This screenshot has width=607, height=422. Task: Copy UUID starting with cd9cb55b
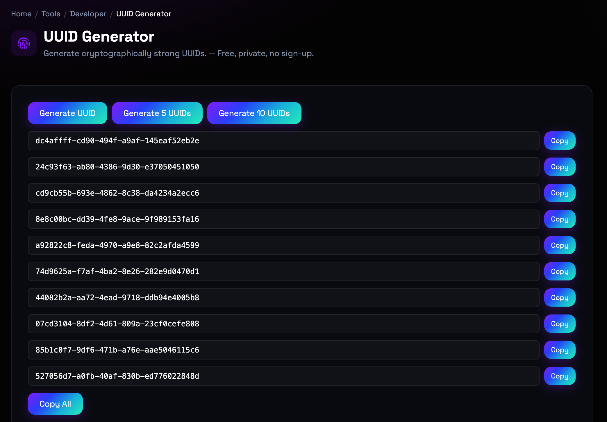(x=560, y=193)
